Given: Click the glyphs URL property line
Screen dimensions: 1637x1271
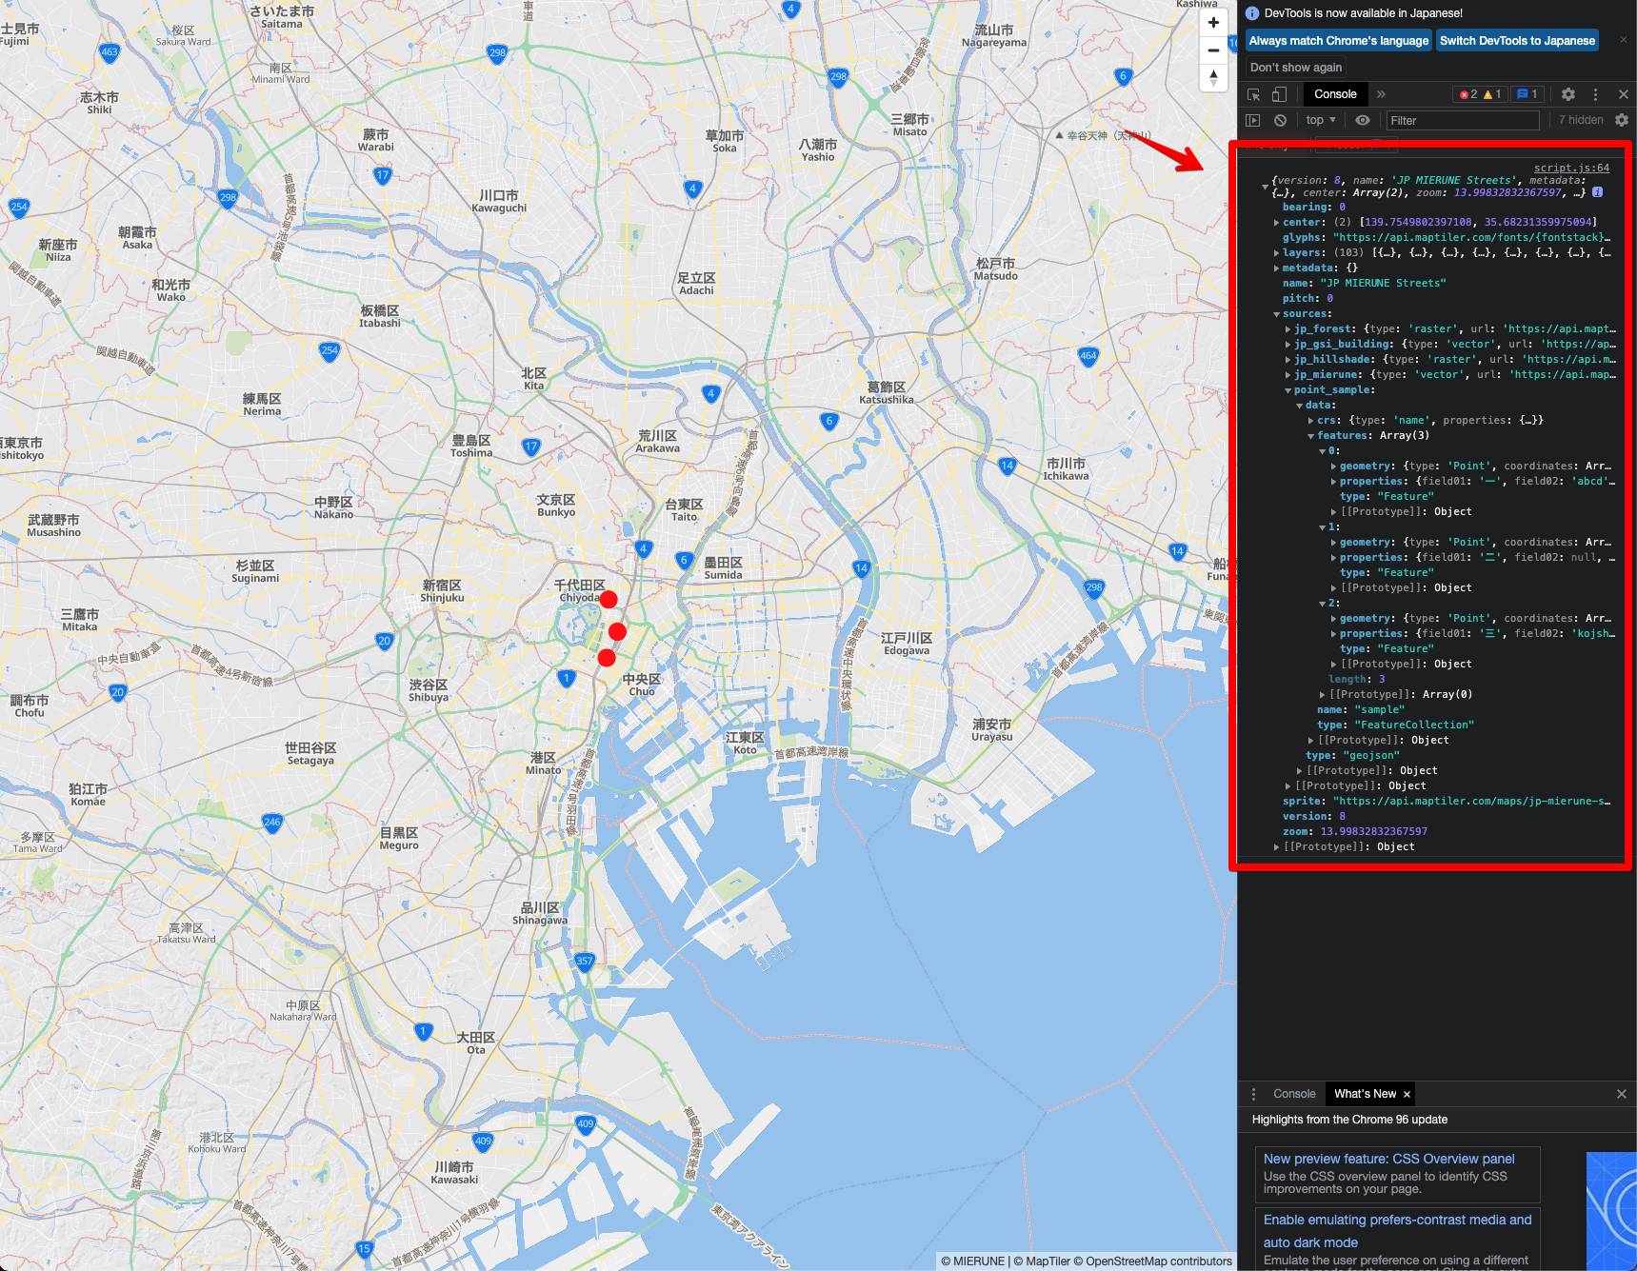Looking at the screenshot, I should [1447, 238].
